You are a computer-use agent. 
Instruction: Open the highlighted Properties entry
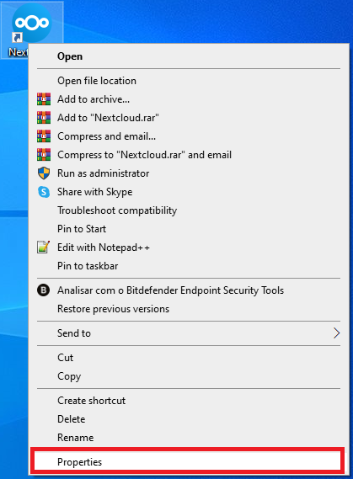(x=187, y=461)
